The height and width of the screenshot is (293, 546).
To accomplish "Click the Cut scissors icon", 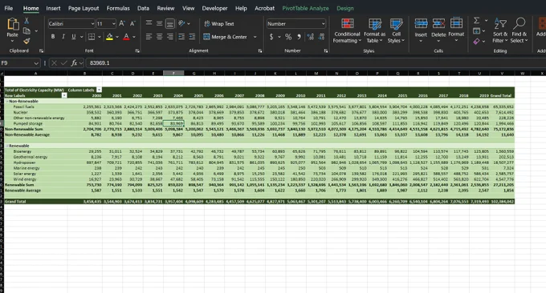I will (x=26, y=21).
